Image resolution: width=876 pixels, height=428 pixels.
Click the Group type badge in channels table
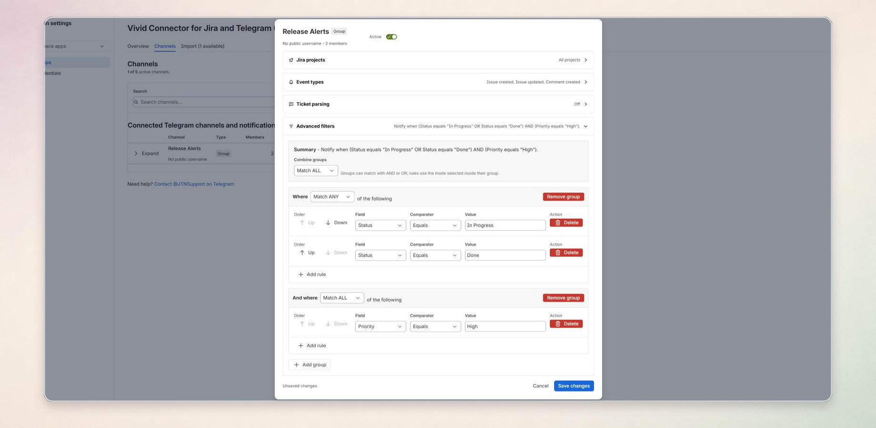223,154
